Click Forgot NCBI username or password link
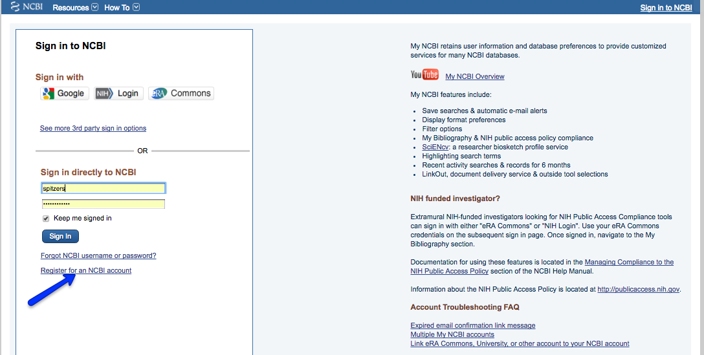Image resolution: width=704 pixels, height=355 pixels. 98,256
